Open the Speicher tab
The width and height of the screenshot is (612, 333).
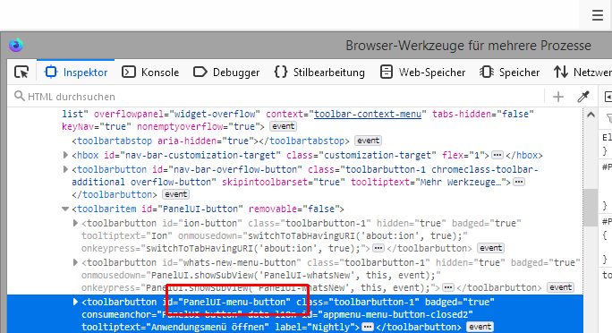(509, 73)
